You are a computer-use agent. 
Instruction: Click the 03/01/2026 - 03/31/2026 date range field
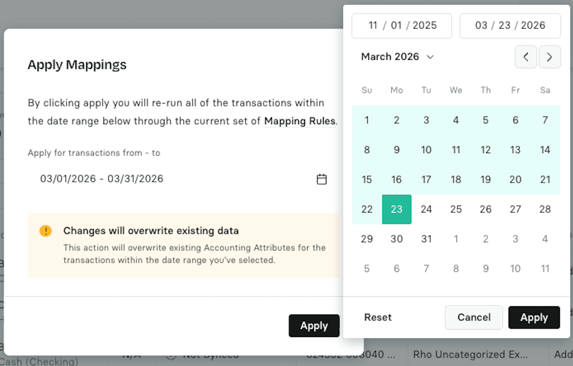171,179
